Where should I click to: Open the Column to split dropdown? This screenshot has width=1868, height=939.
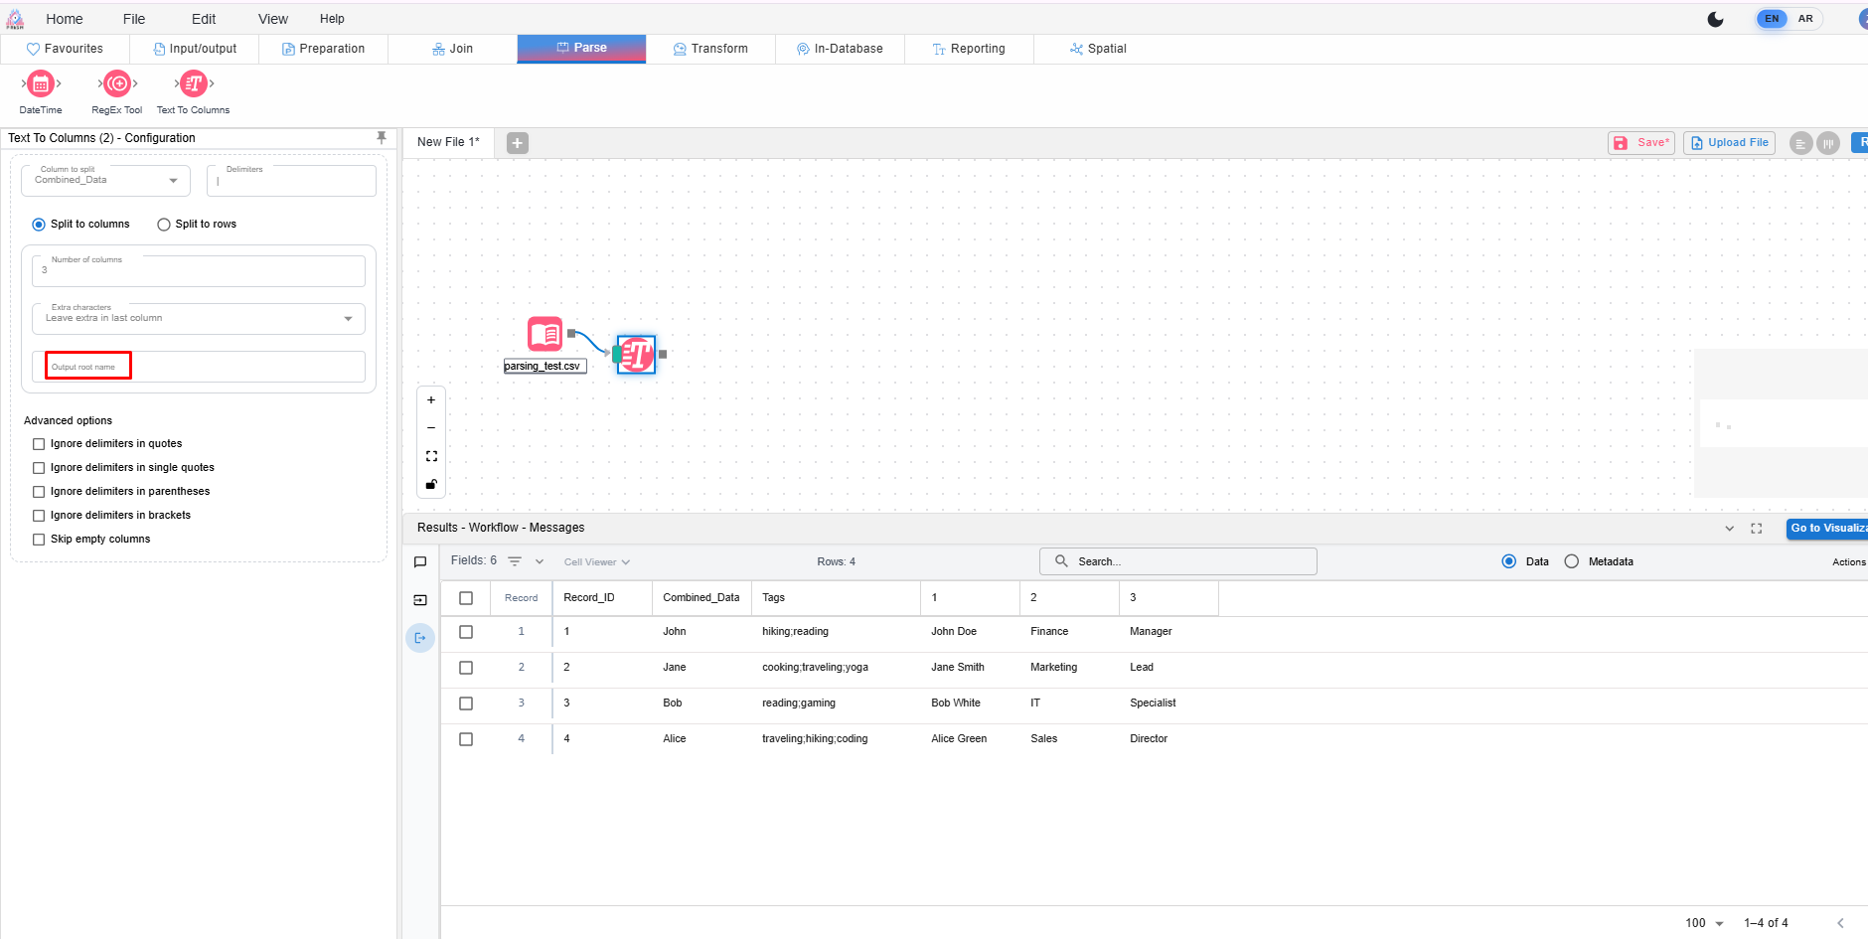coord(105,180)
